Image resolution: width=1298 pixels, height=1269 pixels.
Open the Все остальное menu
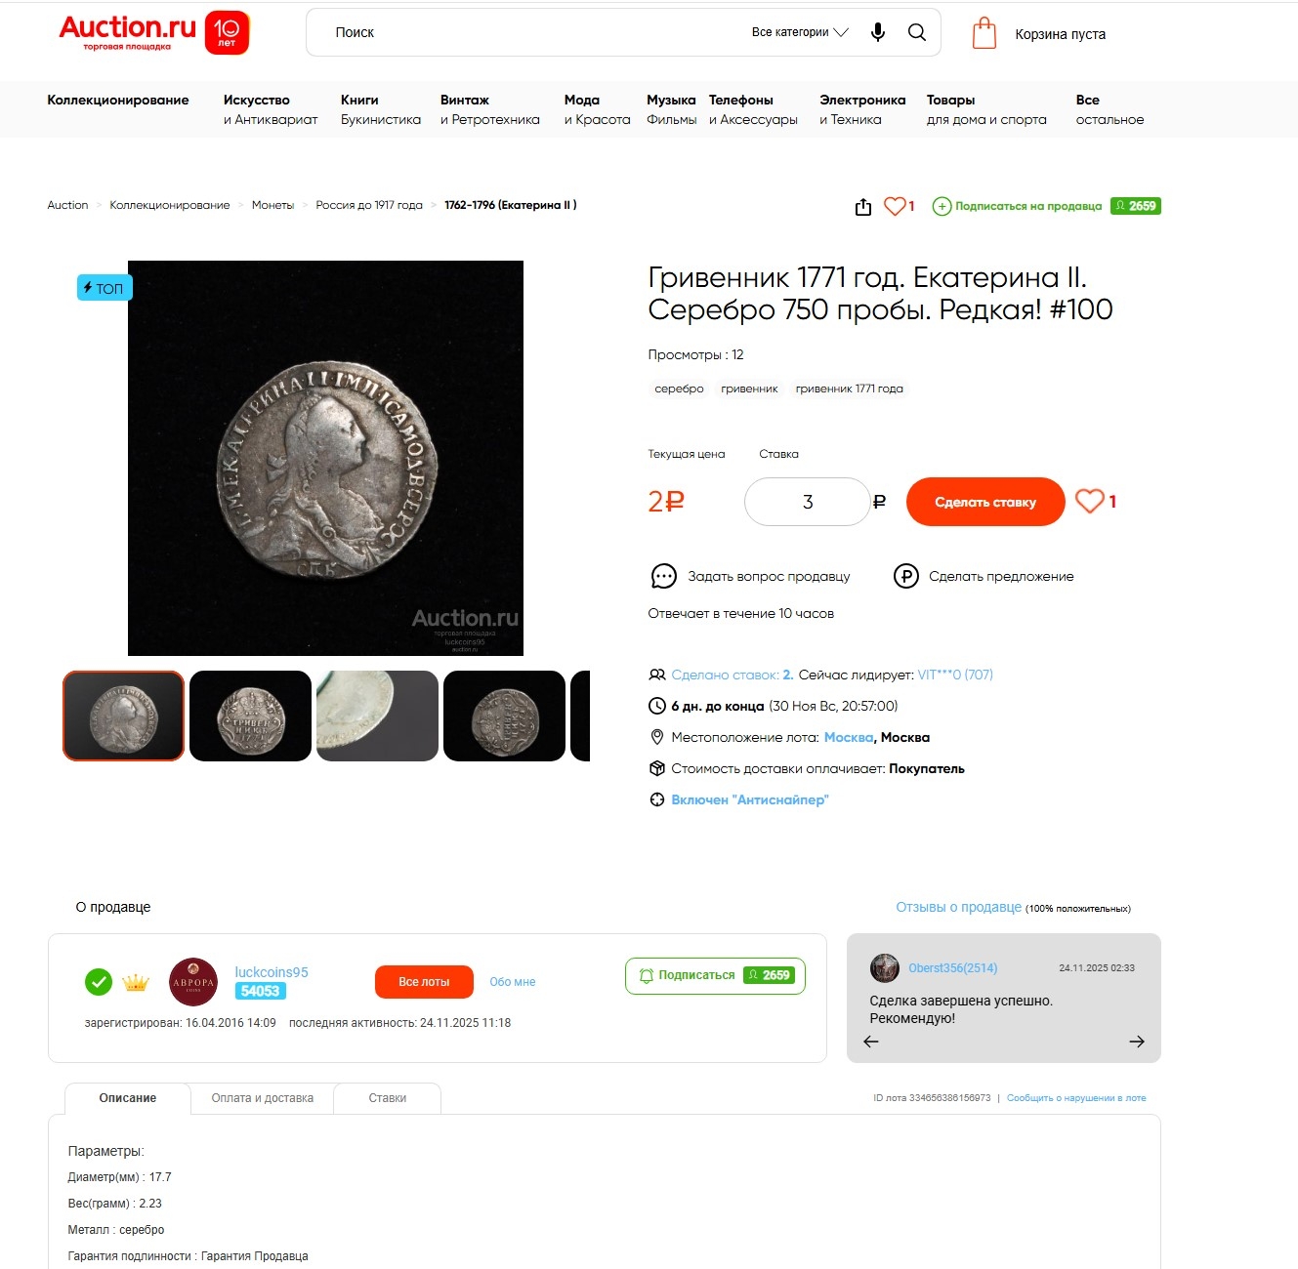pos(1110,109)
